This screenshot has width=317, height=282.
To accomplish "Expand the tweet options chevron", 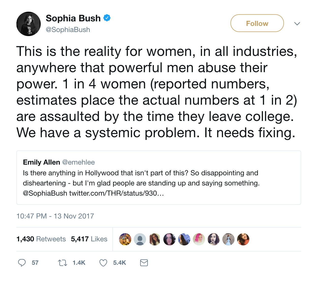I will (x=297, y=24).
